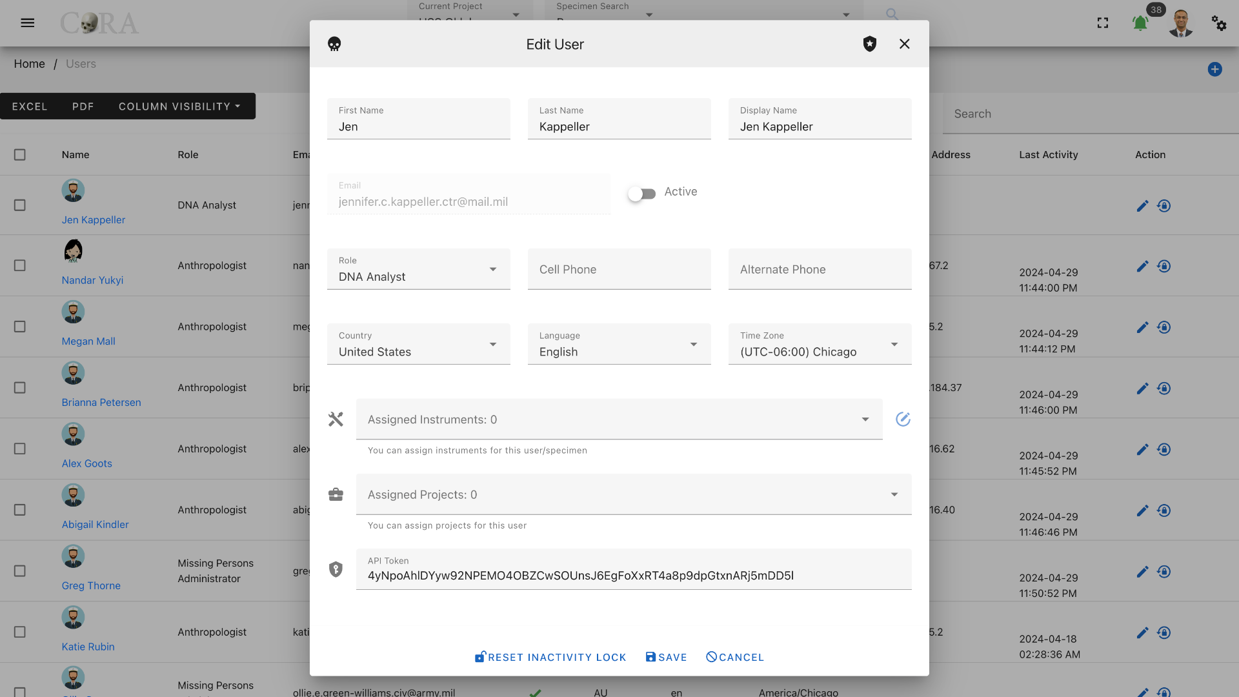Screen dimensions: 1239x697
Task: Click the blue add user plus icon
Action: coord(1214,69)
